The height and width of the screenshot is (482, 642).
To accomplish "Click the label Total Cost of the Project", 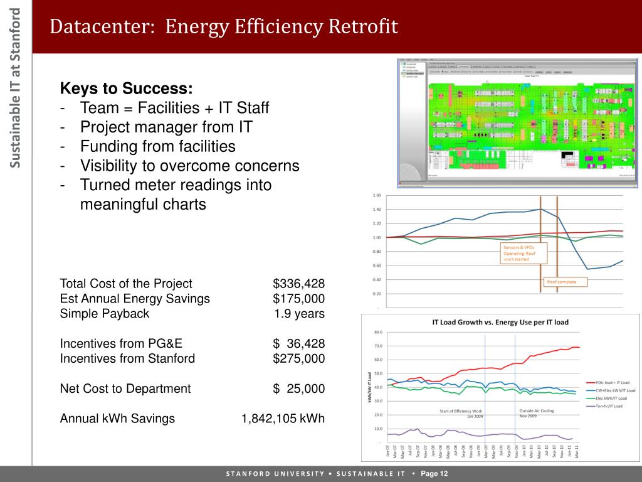I will tap(125, 284).
